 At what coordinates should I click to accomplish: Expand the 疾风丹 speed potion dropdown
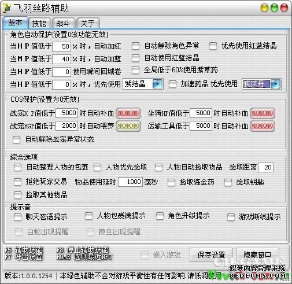click(275, 84)
